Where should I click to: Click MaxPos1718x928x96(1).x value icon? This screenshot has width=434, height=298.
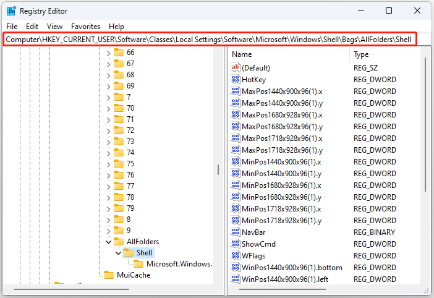[236, 138]
